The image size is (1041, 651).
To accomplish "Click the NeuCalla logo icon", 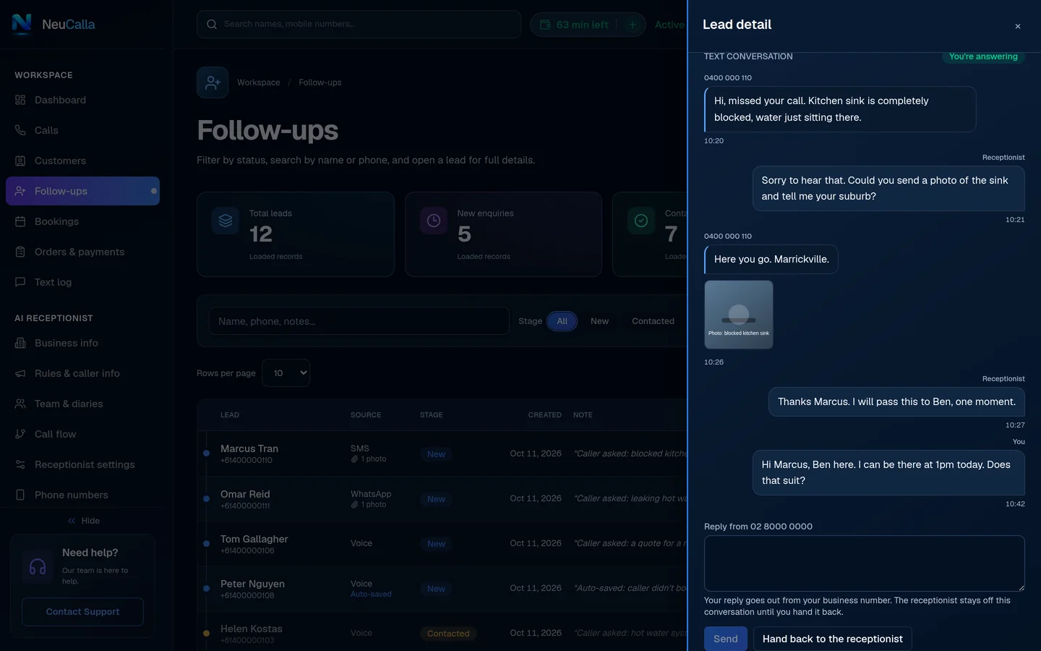I will click(x=22, y=24).
